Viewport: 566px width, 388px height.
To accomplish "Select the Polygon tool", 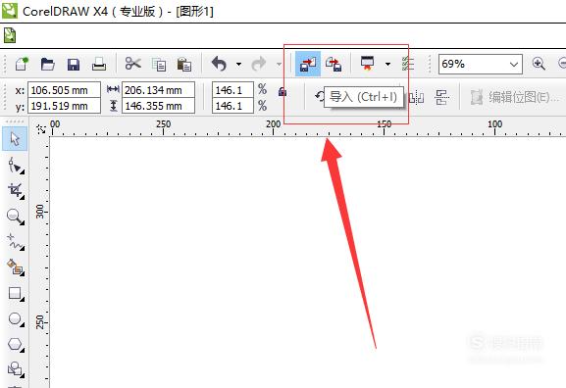I will coord(16,344).
